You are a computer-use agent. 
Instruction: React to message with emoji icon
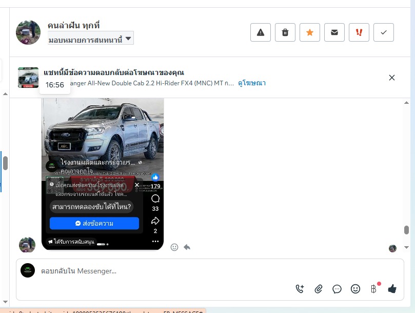[x=174, y=247]
